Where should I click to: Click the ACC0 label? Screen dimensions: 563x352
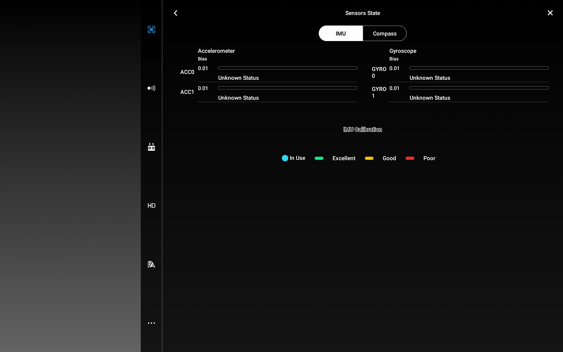(x=187, y=72)
